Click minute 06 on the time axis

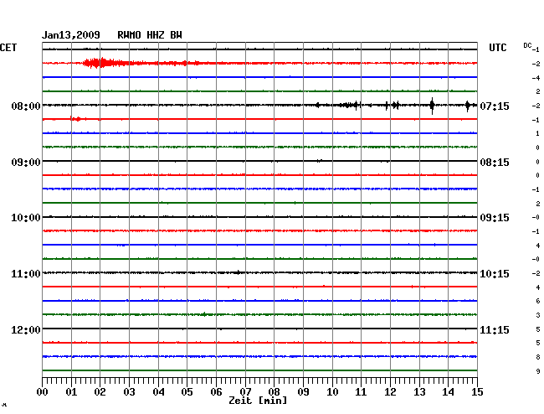point(216,391)
